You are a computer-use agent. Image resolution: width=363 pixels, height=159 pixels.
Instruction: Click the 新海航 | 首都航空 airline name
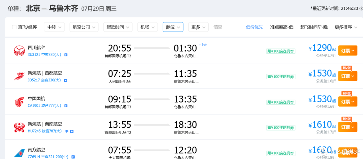45,73
